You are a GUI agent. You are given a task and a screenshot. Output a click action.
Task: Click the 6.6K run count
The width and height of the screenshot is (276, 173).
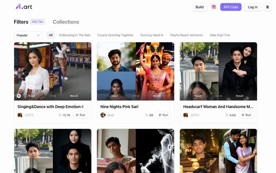click(x=231, y=115)
